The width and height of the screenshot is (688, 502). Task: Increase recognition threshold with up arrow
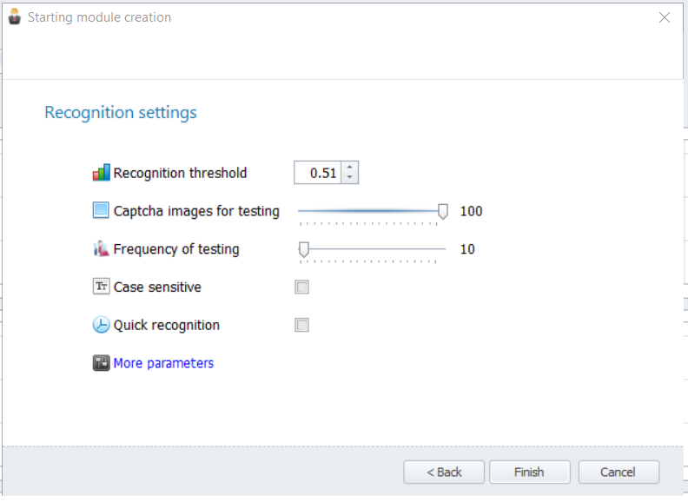click(350, 168)
